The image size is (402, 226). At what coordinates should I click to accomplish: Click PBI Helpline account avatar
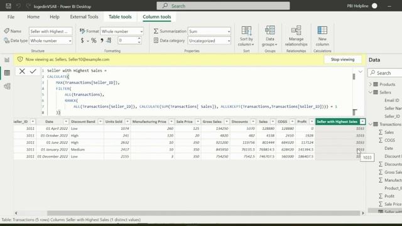pos(374,6)
